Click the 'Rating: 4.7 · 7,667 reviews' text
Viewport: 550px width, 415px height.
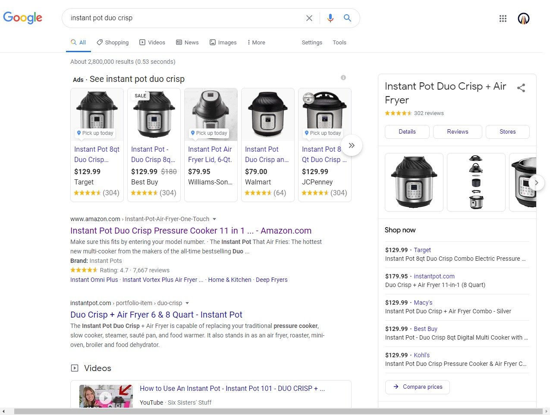pos(135,270)
